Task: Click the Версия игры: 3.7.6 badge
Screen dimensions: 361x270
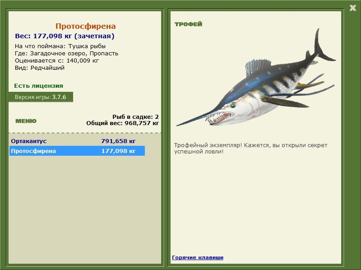Action: tap(41, 97)
